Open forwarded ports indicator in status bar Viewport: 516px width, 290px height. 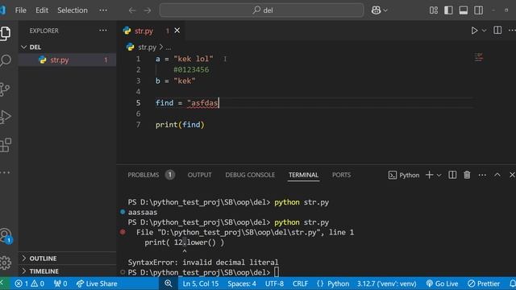pyautogui.click(x=60, y=284)
